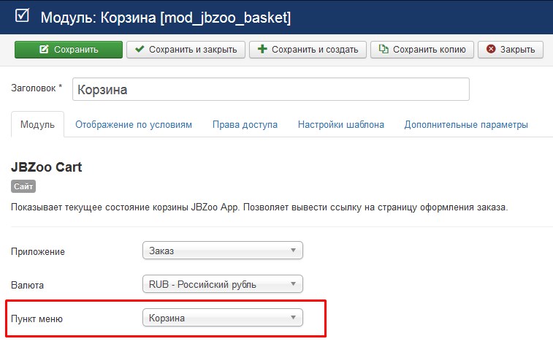553x355 pixels.
Task: Open the Приложение dropdown showing Заказ
Action: pyautogui.click(x=222, y=251)
